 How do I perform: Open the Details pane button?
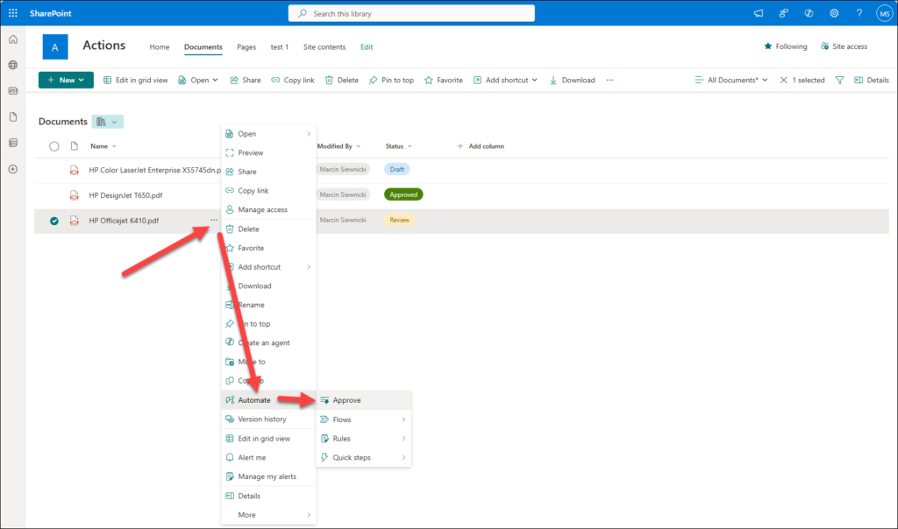pyautogui.click(x=871, y=80)
